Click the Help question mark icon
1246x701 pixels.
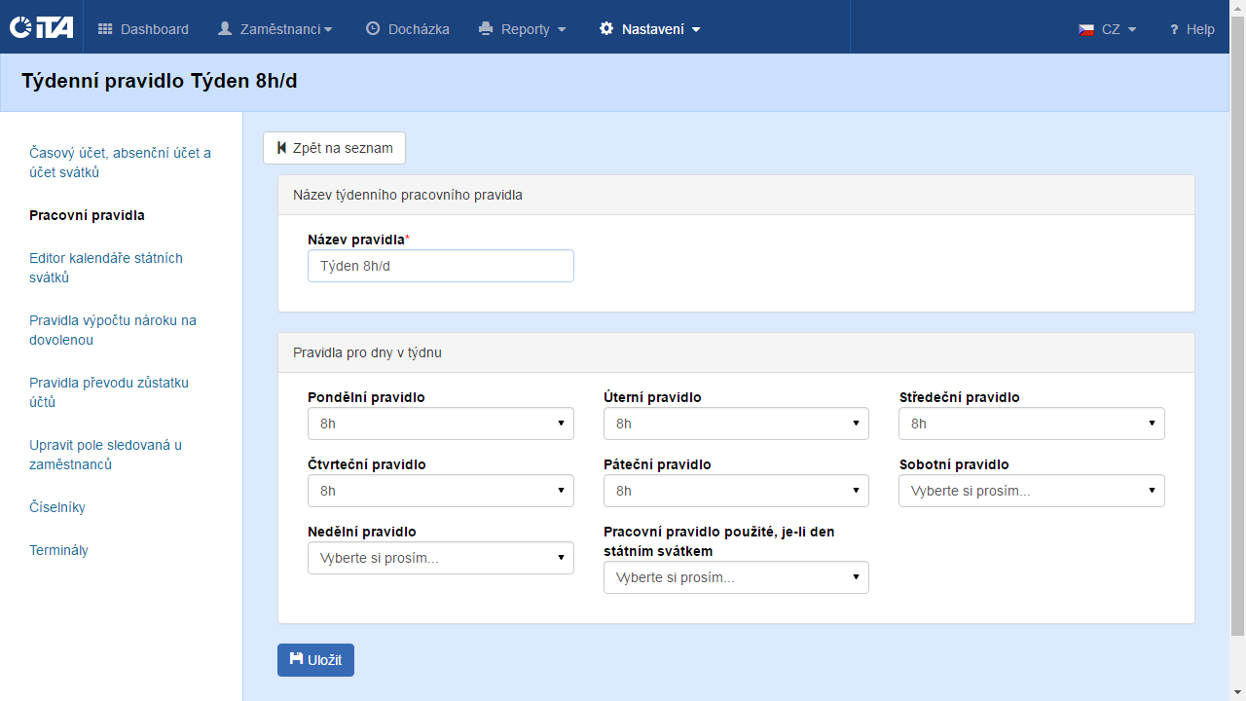(1174, 29)
